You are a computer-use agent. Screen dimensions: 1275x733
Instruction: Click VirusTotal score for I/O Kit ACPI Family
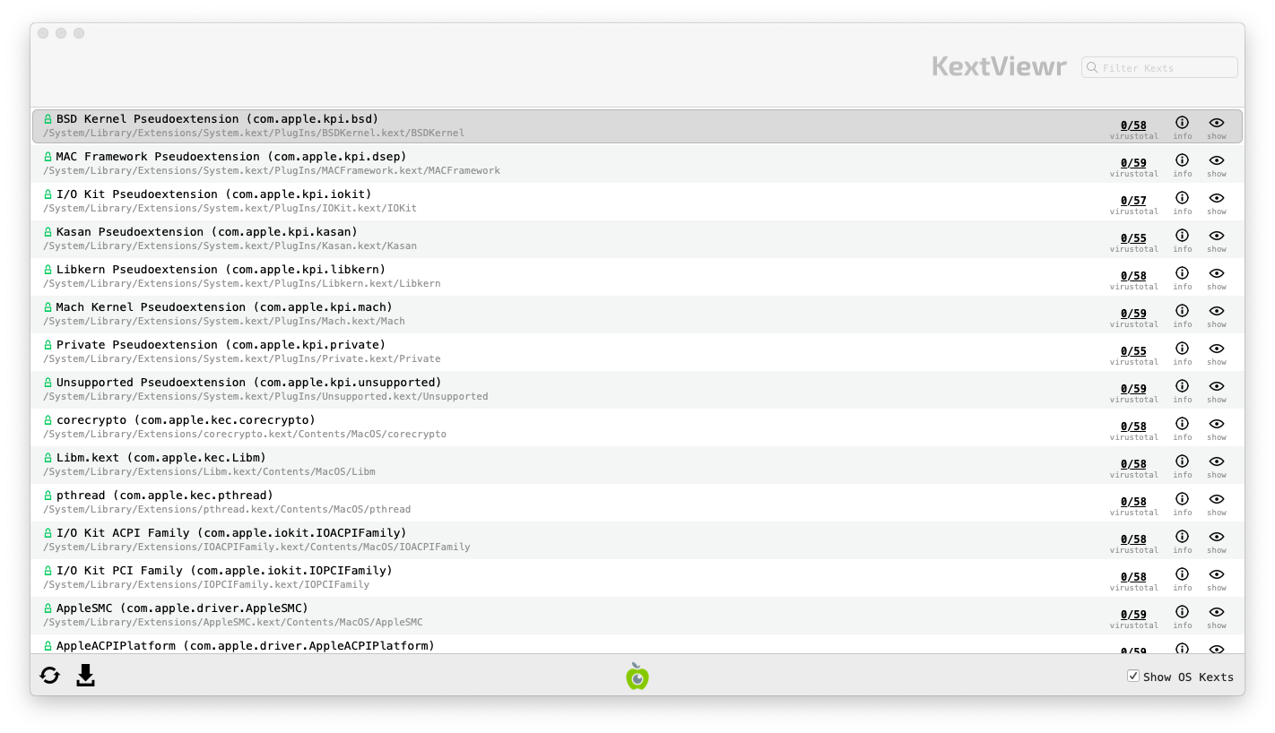coord(1133,539)
